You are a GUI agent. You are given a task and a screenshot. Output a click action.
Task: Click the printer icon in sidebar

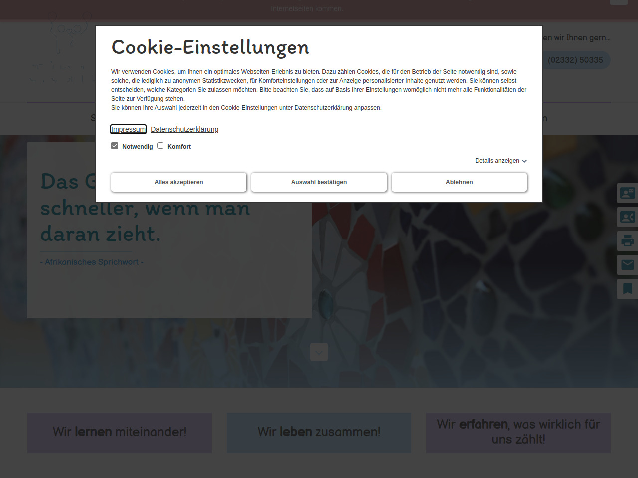(x=627, y=241)
